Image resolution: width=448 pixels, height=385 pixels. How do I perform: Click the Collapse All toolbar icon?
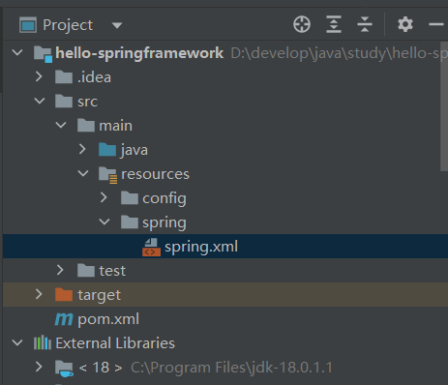tap(365, 24)
